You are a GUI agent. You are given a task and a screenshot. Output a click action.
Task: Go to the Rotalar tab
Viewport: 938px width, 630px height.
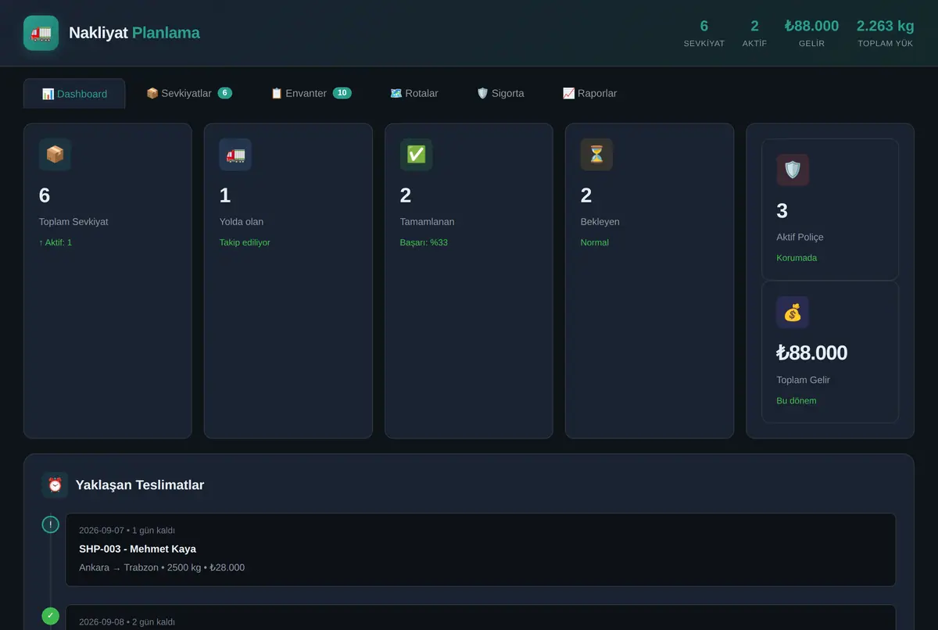(414, 93)
